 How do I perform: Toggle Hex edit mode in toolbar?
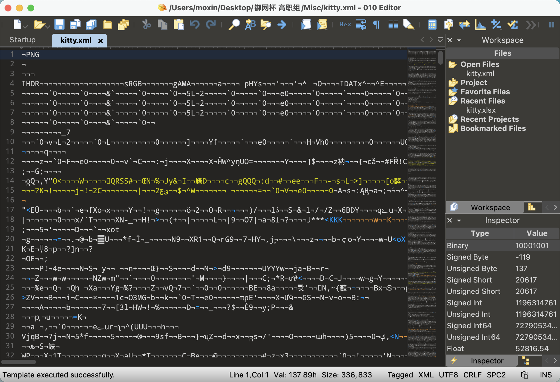(345, 25)
